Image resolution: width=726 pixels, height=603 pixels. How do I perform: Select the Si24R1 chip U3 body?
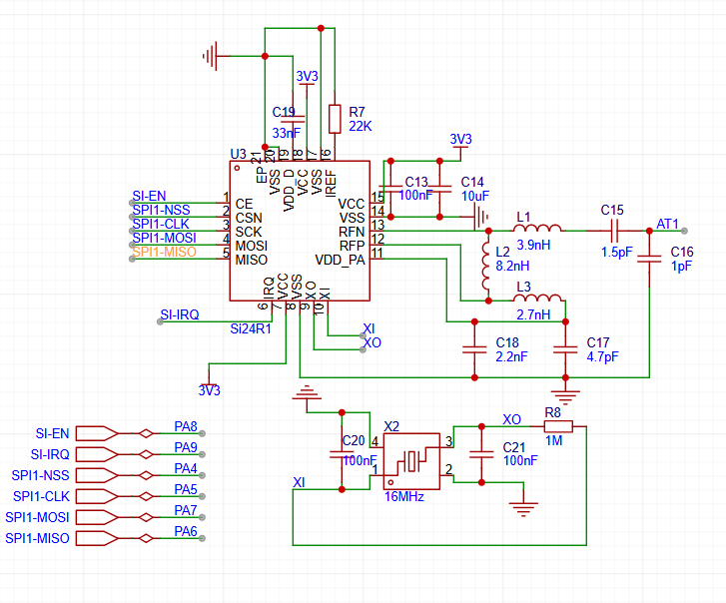pos(300,230)
